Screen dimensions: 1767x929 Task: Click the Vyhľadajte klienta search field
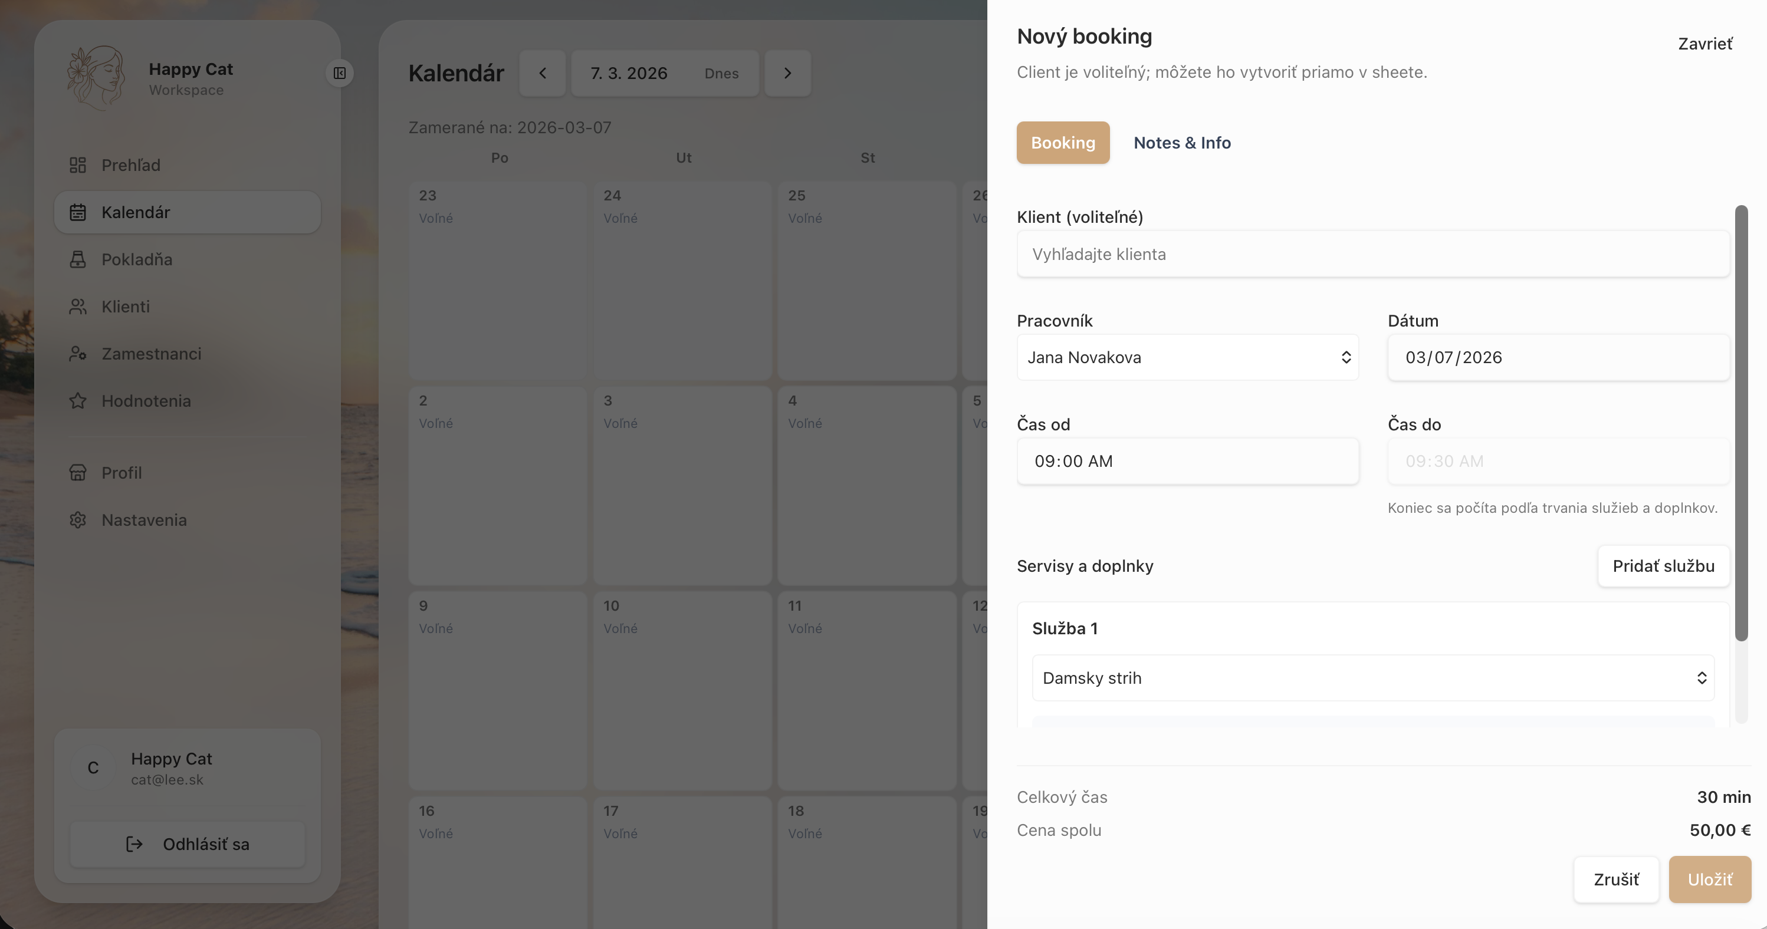1372,253
